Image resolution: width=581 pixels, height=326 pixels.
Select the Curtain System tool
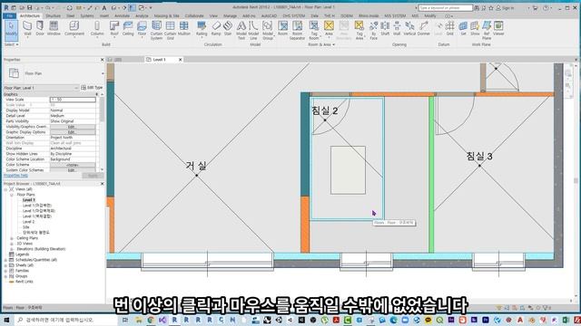pyautogui.click(x=156, y=30)
